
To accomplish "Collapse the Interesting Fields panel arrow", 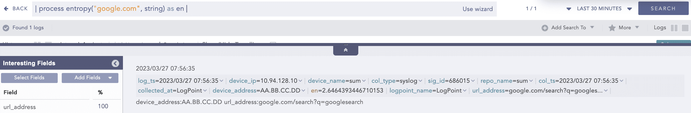I will click(115, 63).
